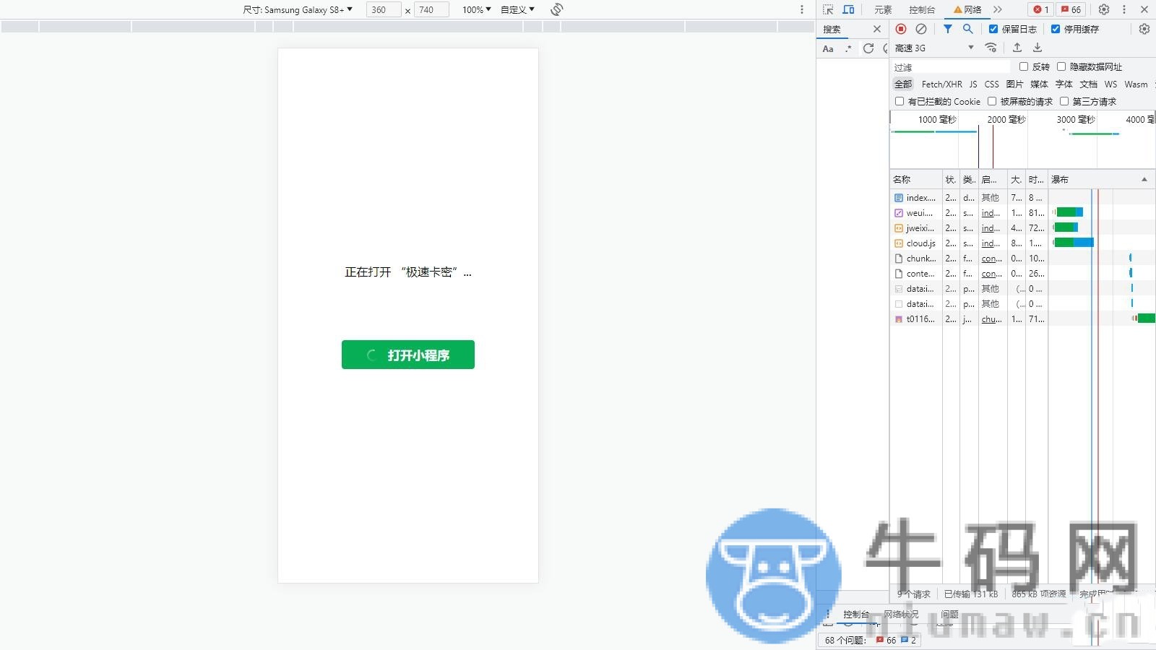Open the bottom drawer three-dot menu
Viewport: 1156px width, 650px height.
click(x=828, y=614)
